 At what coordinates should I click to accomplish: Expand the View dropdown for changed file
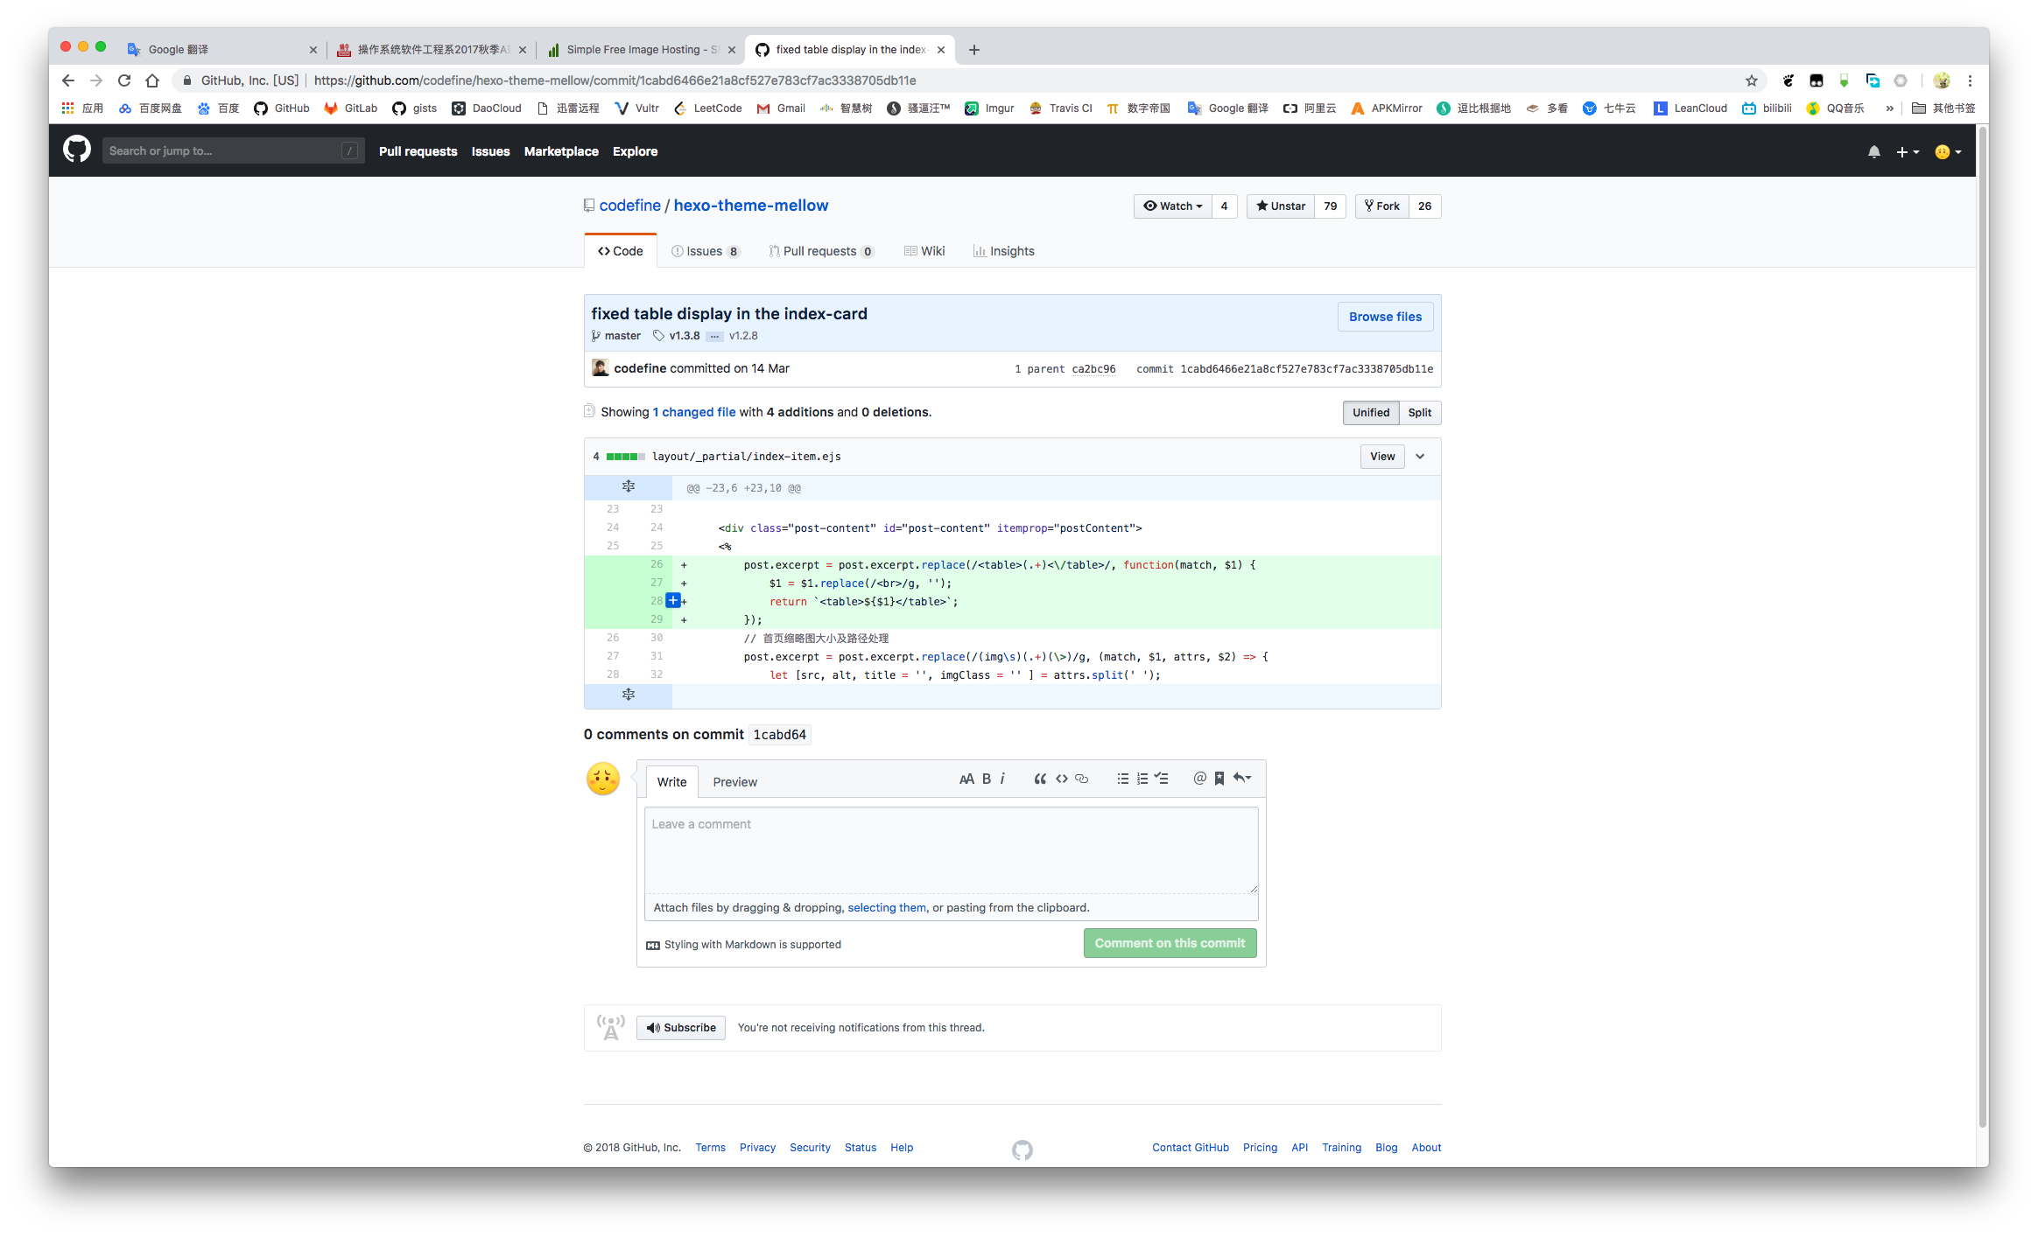(x=1419, y=457)
